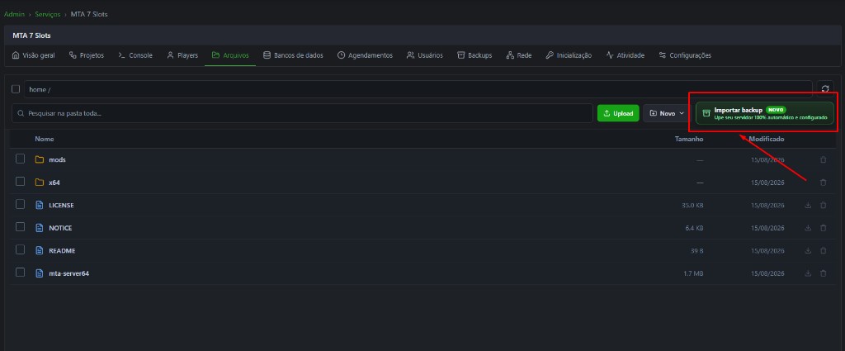Switch to the Inicialização tab
845x351 pixels.
point(569,55)
